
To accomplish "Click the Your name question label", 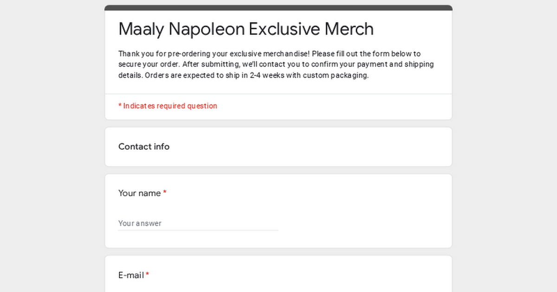I will click(139, 193).
